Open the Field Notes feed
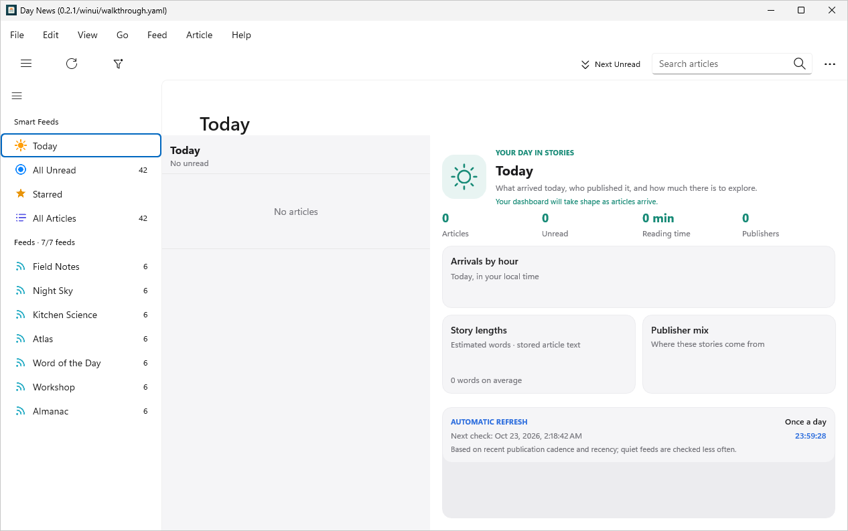The height and width of the screenshot is (531, 848). (x=81, y=267)
